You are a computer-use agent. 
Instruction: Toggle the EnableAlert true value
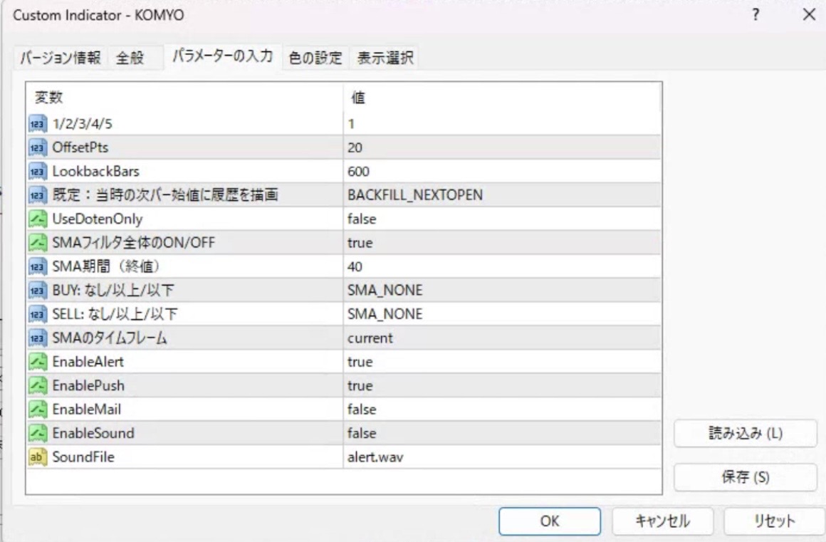point(502,361)
